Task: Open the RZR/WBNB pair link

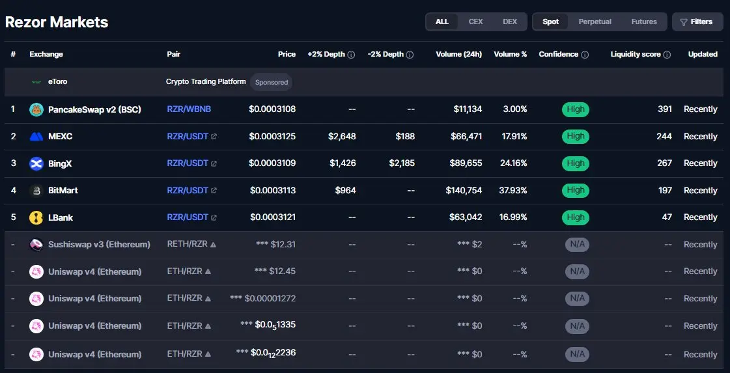Action: pyautogui.click(x=189, y=109)
